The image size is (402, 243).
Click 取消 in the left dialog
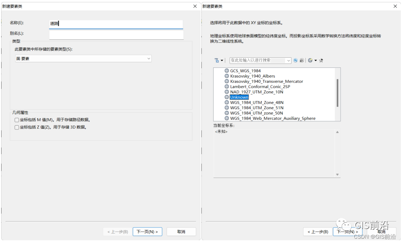coord(181,232)
